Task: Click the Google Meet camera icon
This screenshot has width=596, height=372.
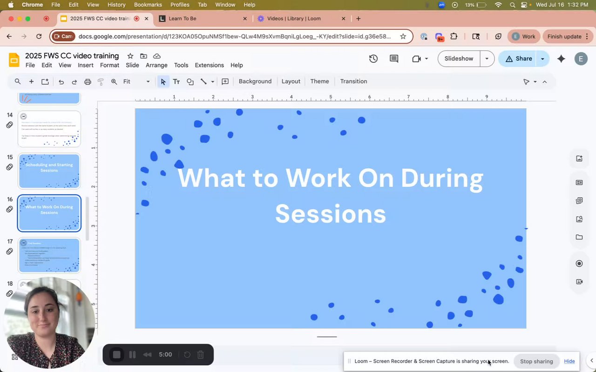Action: pos(416,59)
